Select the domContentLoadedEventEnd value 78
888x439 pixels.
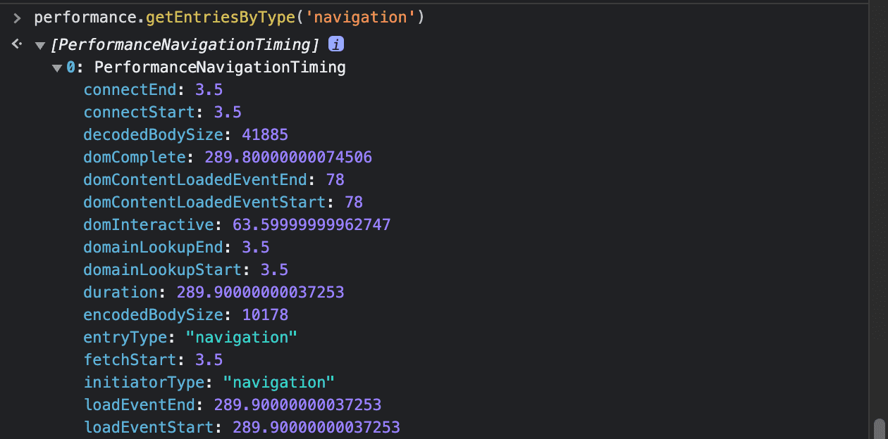335,180
